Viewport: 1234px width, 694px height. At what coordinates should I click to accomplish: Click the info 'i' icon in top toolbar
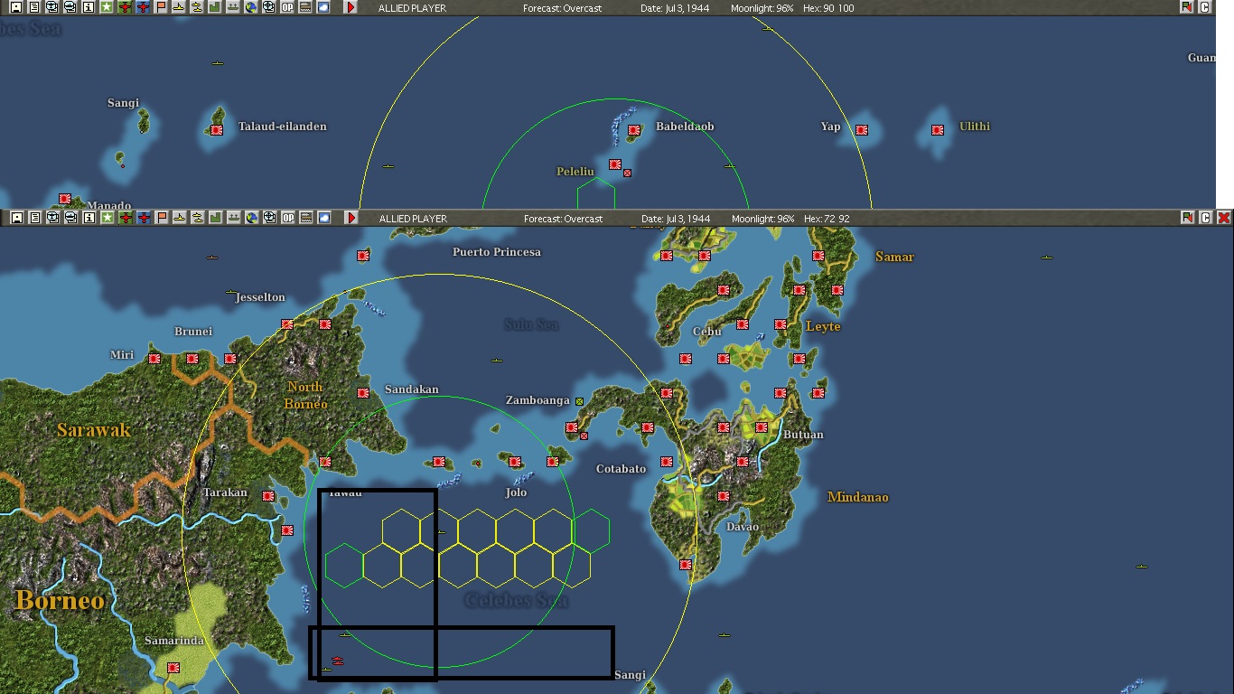pos(89,7)
